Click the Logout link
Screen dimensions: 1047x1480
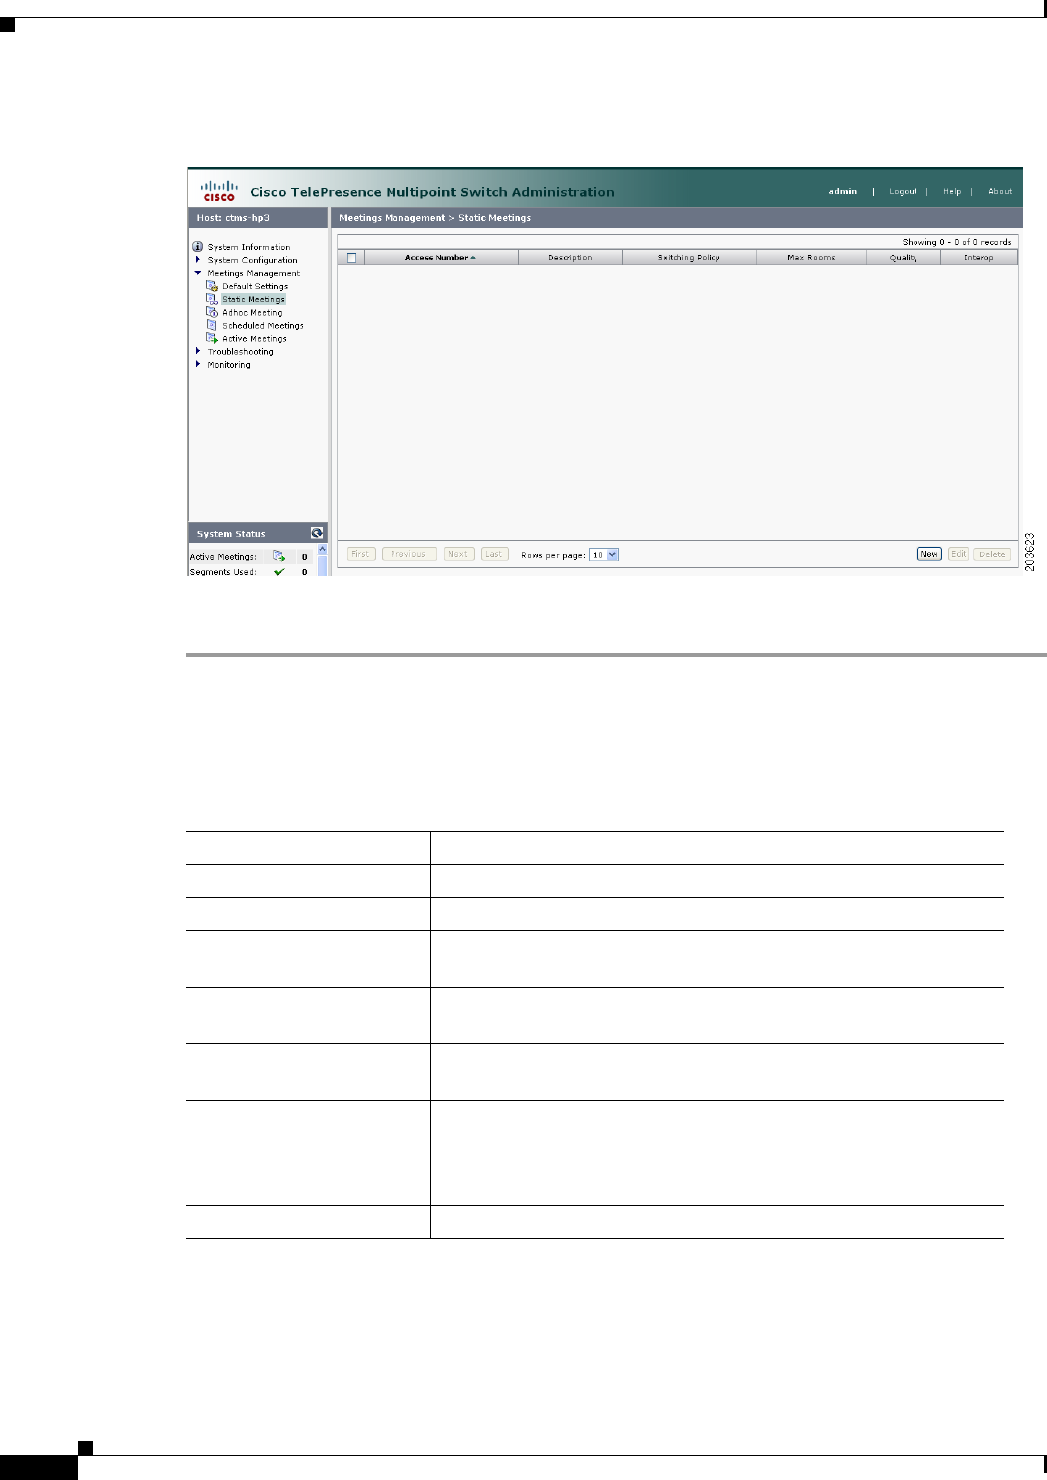coord(903,191)
